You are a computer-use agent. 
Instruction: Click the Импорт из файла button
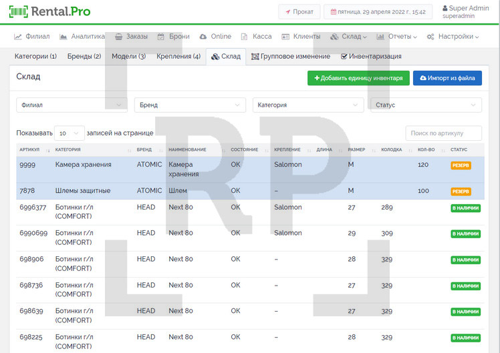447,78
